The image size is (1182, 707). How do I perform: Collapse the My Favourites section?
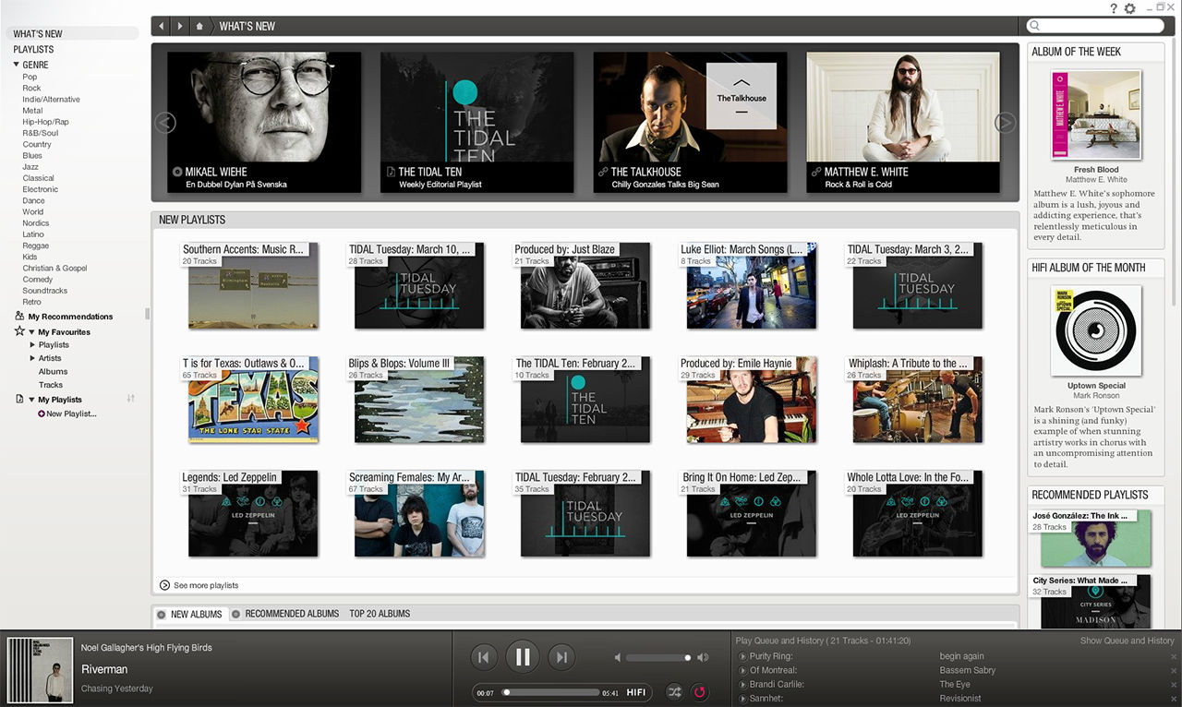(x=31, y=332)
